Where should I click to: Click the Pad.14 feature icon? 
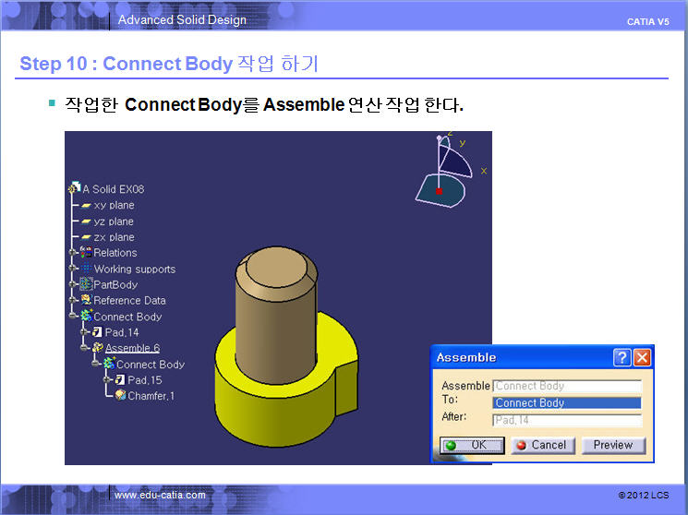point(97,332)
